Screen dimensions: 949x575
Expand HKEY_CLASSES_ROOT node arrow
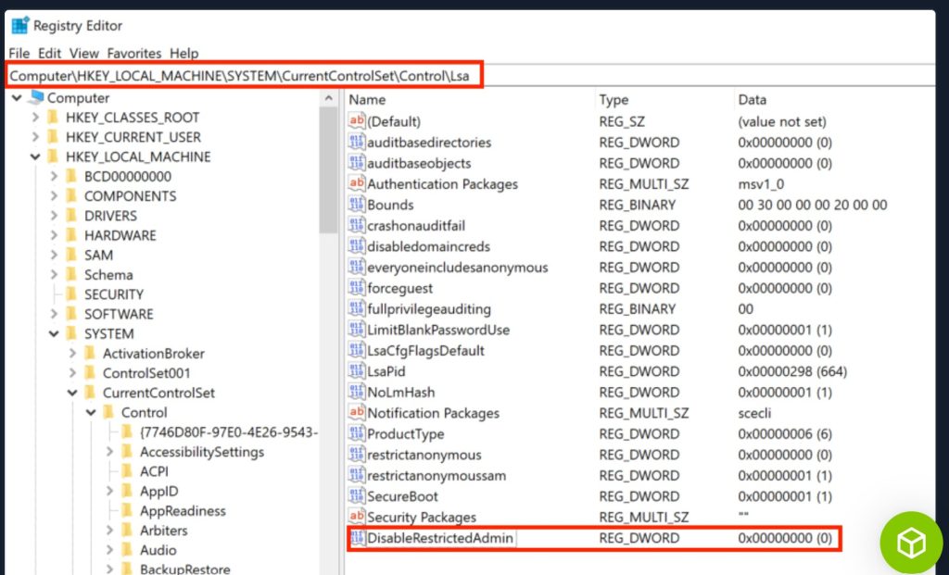[x=36, y=118]
